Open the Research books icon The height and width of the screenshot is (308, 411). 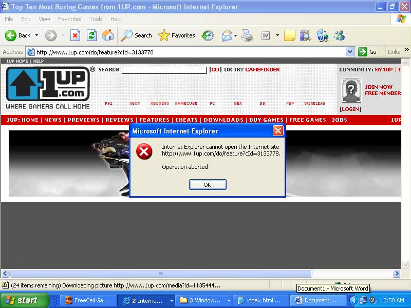pyautogui.click(x=305, y=35)
